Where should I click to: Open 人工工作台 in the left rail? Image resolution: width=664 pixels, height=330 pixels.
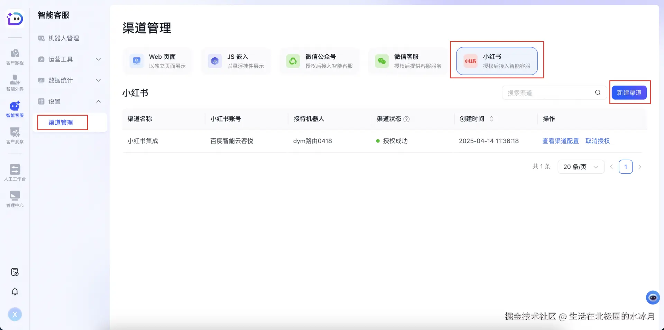click(15, 173)
